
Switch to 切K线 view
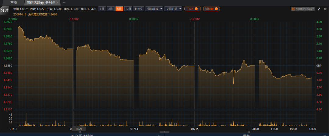tap(138, 9)
